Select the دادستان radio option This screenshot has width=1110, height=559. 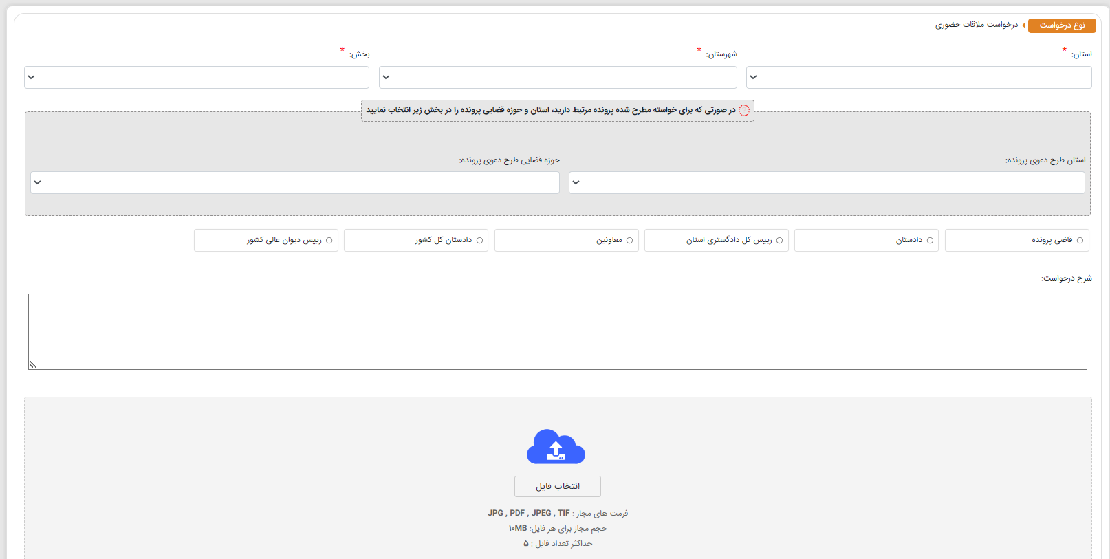(930, 240)
